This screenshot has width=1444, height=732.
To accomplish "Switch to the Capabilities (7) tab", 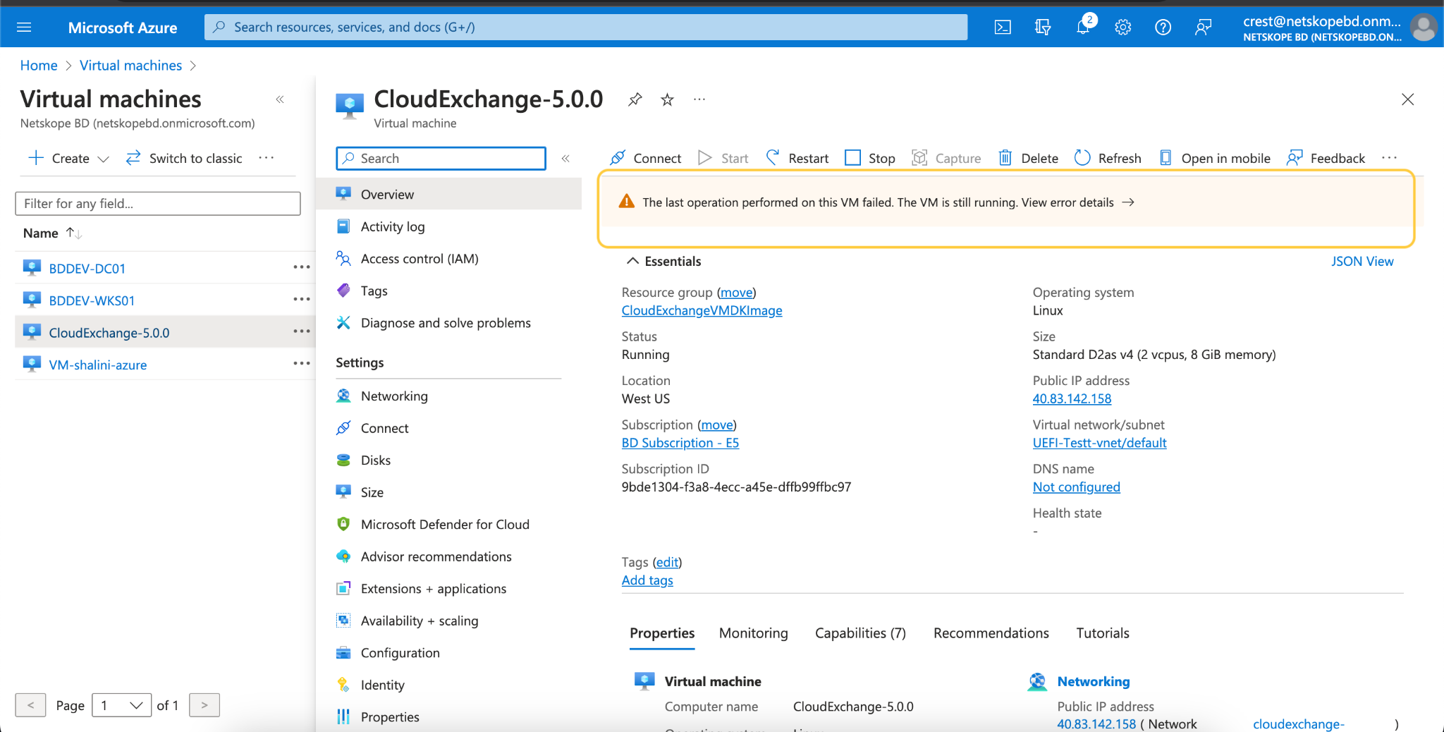I will (x=860, y=633).
